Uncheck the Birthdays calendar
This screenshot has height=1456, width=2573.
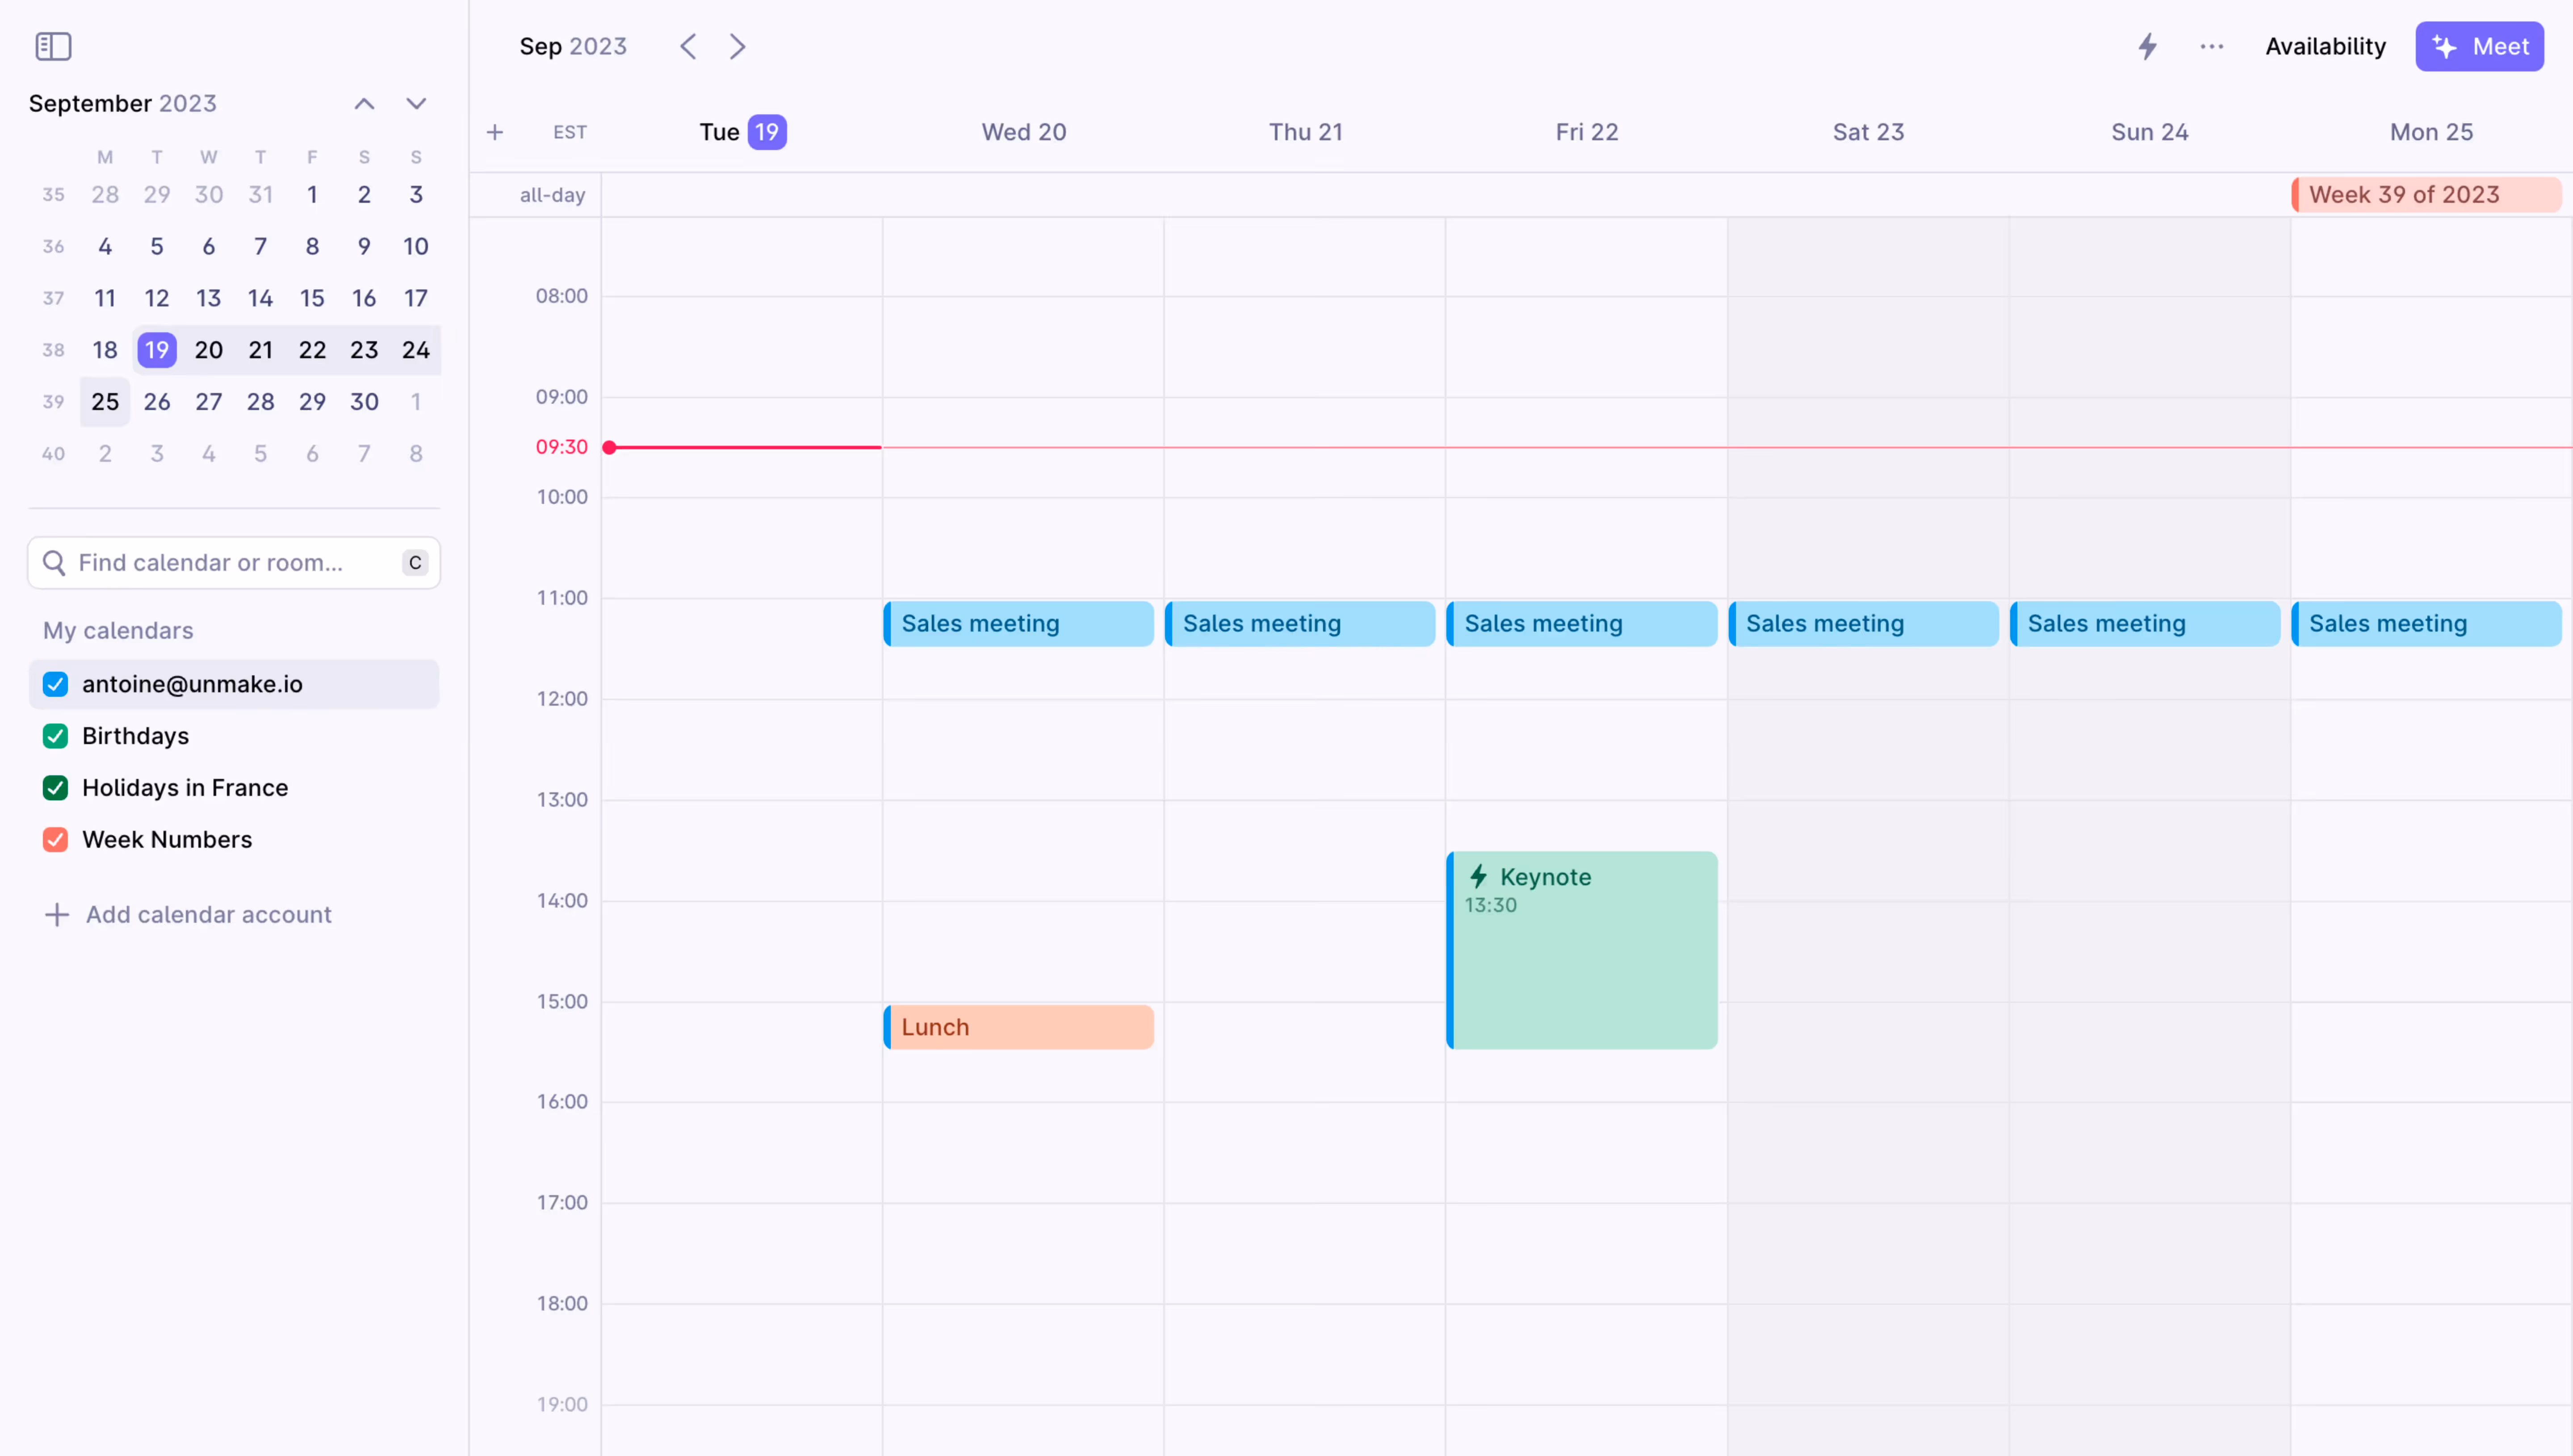(55, 736)
